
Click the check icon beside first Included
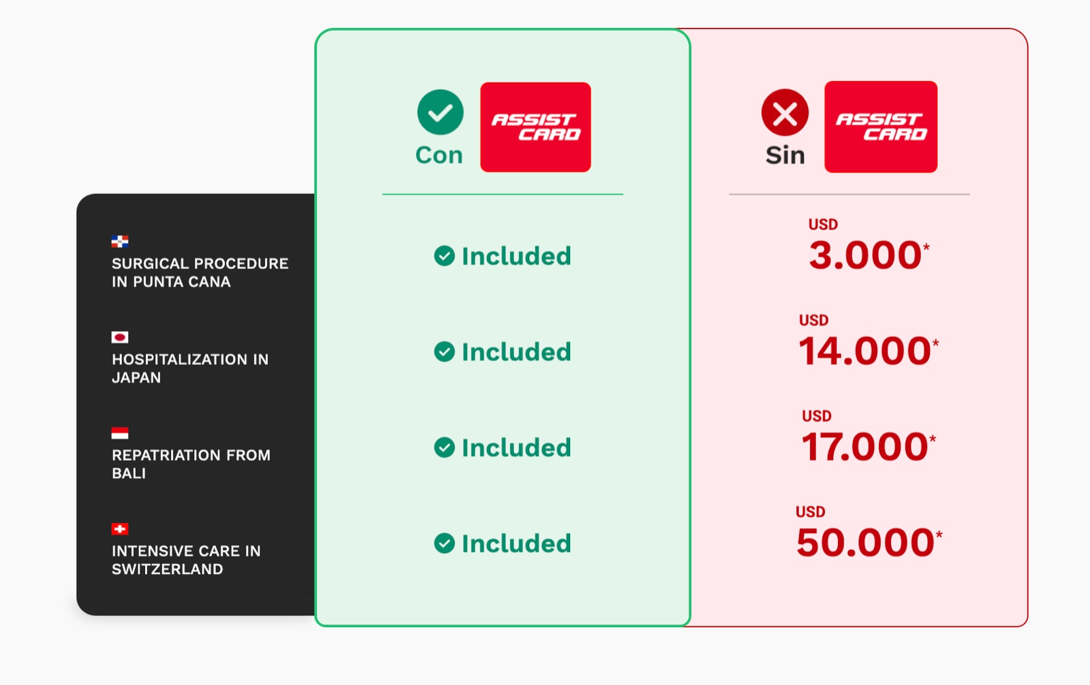[x=444, y=256]
